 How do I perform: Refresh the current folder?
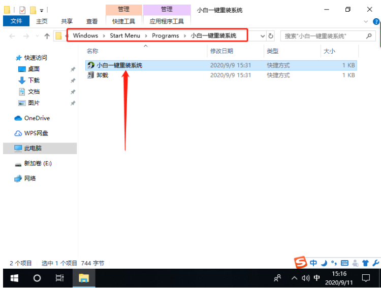coord(271,36)
